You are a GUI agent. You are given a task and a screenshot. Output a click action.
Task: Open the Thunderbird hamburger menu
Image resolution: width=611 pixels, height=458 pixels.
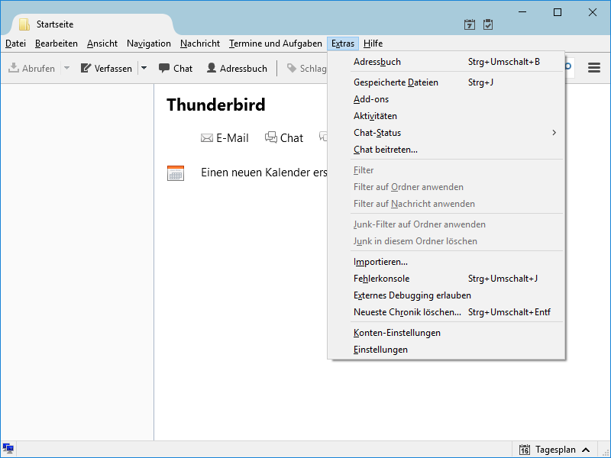click(x=594, y=68)
